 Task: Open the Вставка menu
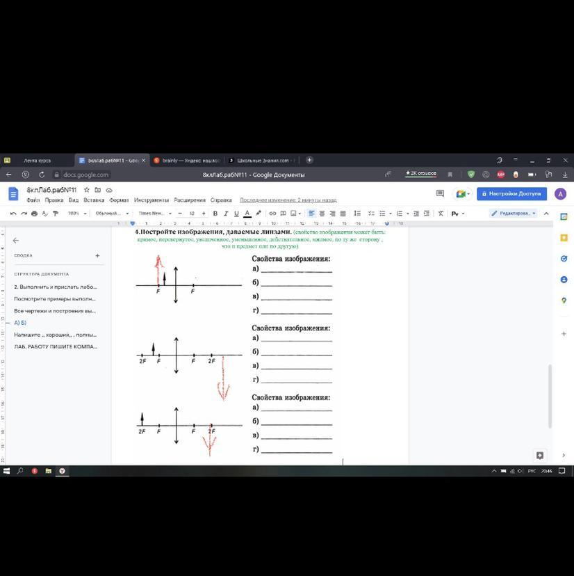pyautogui.click(x=94, y=200)
